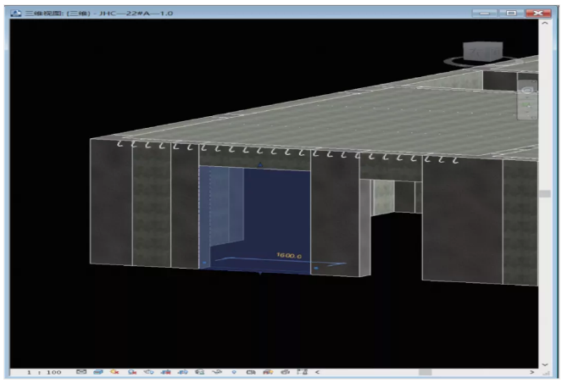562x383 pixels.
Task: Minimize the 3D view window
Action: point(484,14)
